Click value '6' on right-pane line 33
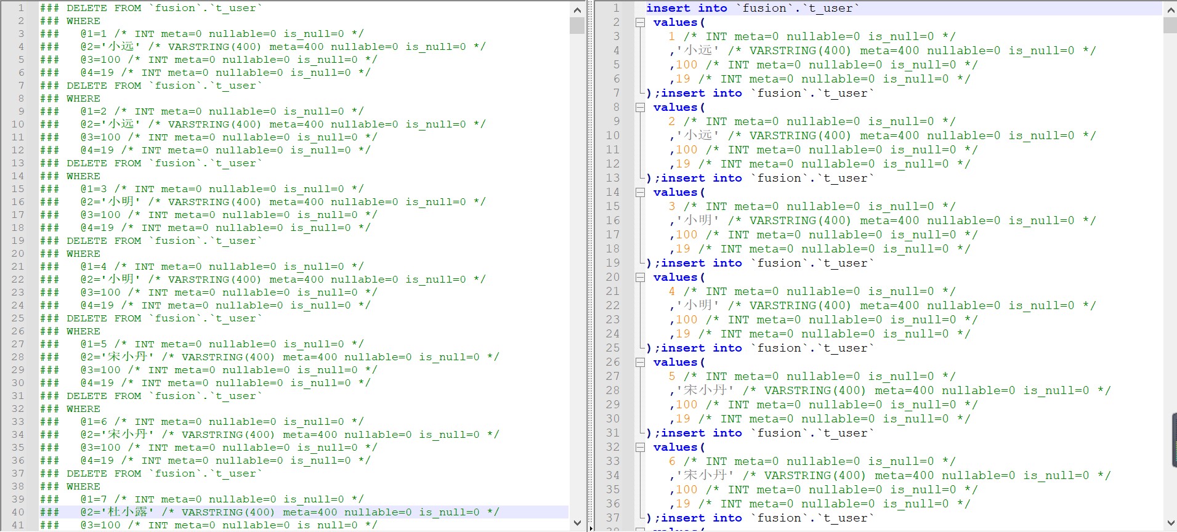The image size is (1177, 532). (672, 461)
